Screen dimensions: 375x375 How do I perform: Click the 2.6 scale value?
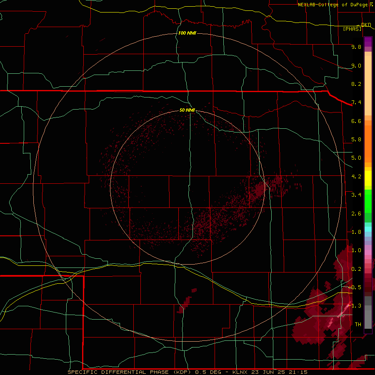click(356, 214)
